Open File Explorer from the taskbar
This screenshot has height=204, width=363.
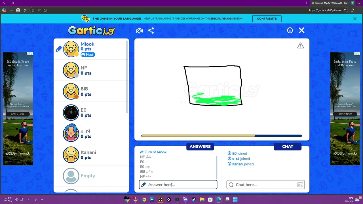coord(202,199)
